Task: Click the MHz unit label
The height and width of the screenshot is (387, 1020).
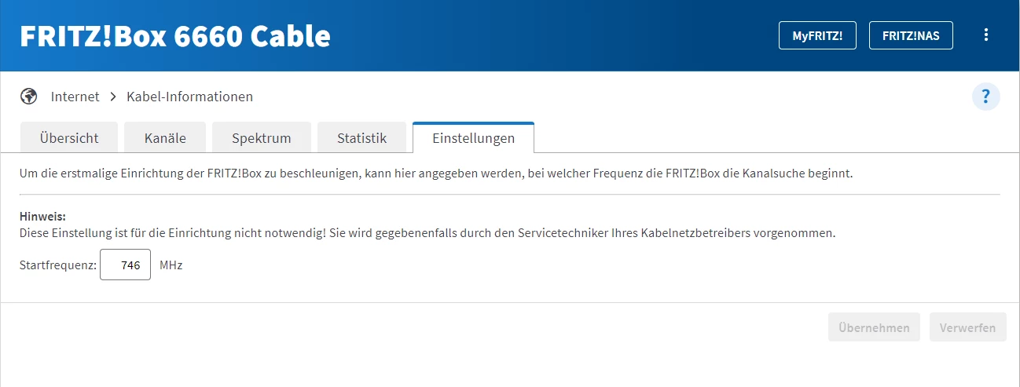Action: [171, 265]
